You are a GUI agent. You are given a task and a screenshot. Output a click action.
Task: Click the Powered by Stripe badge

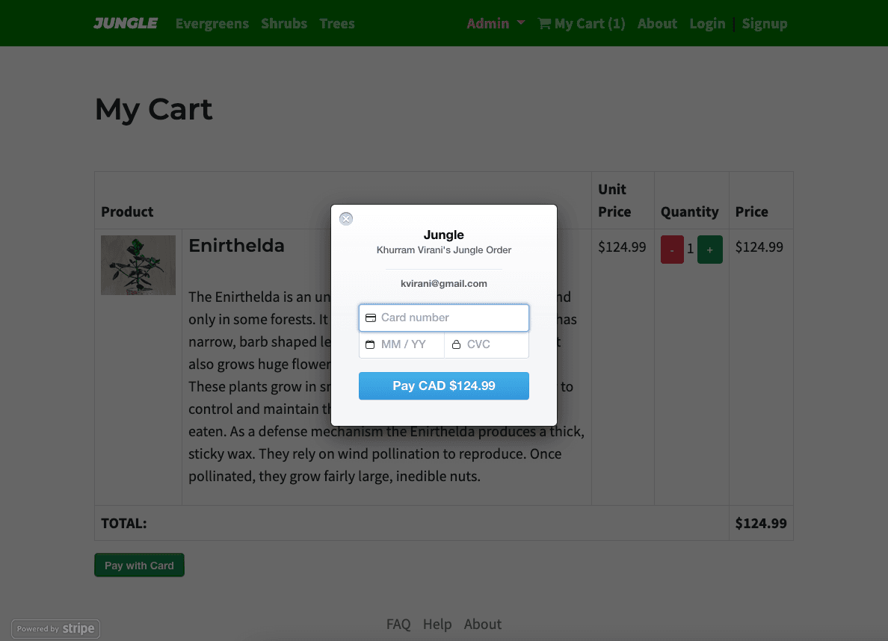pyautogui.click(x=56, y=628)
